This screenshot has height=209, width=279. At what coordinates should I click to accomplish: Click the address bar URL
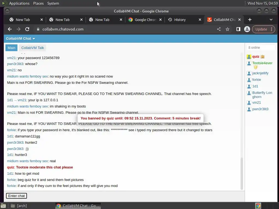coord(63,29)
